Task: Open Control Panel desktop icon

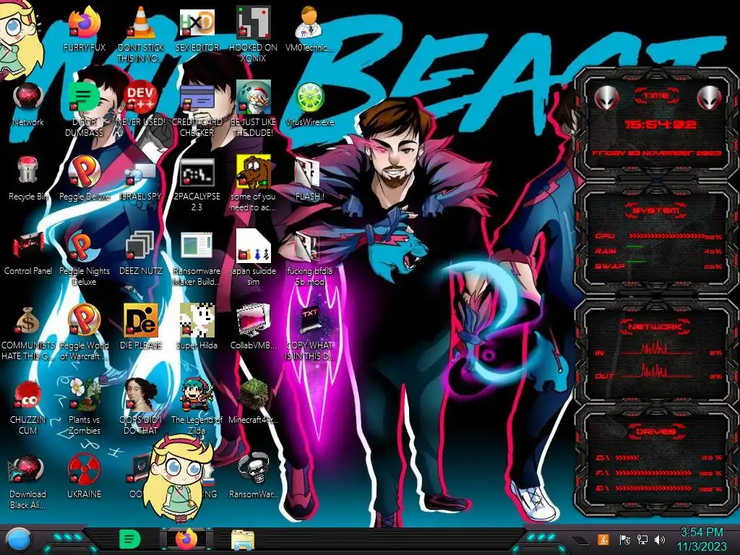Action: 28,246
